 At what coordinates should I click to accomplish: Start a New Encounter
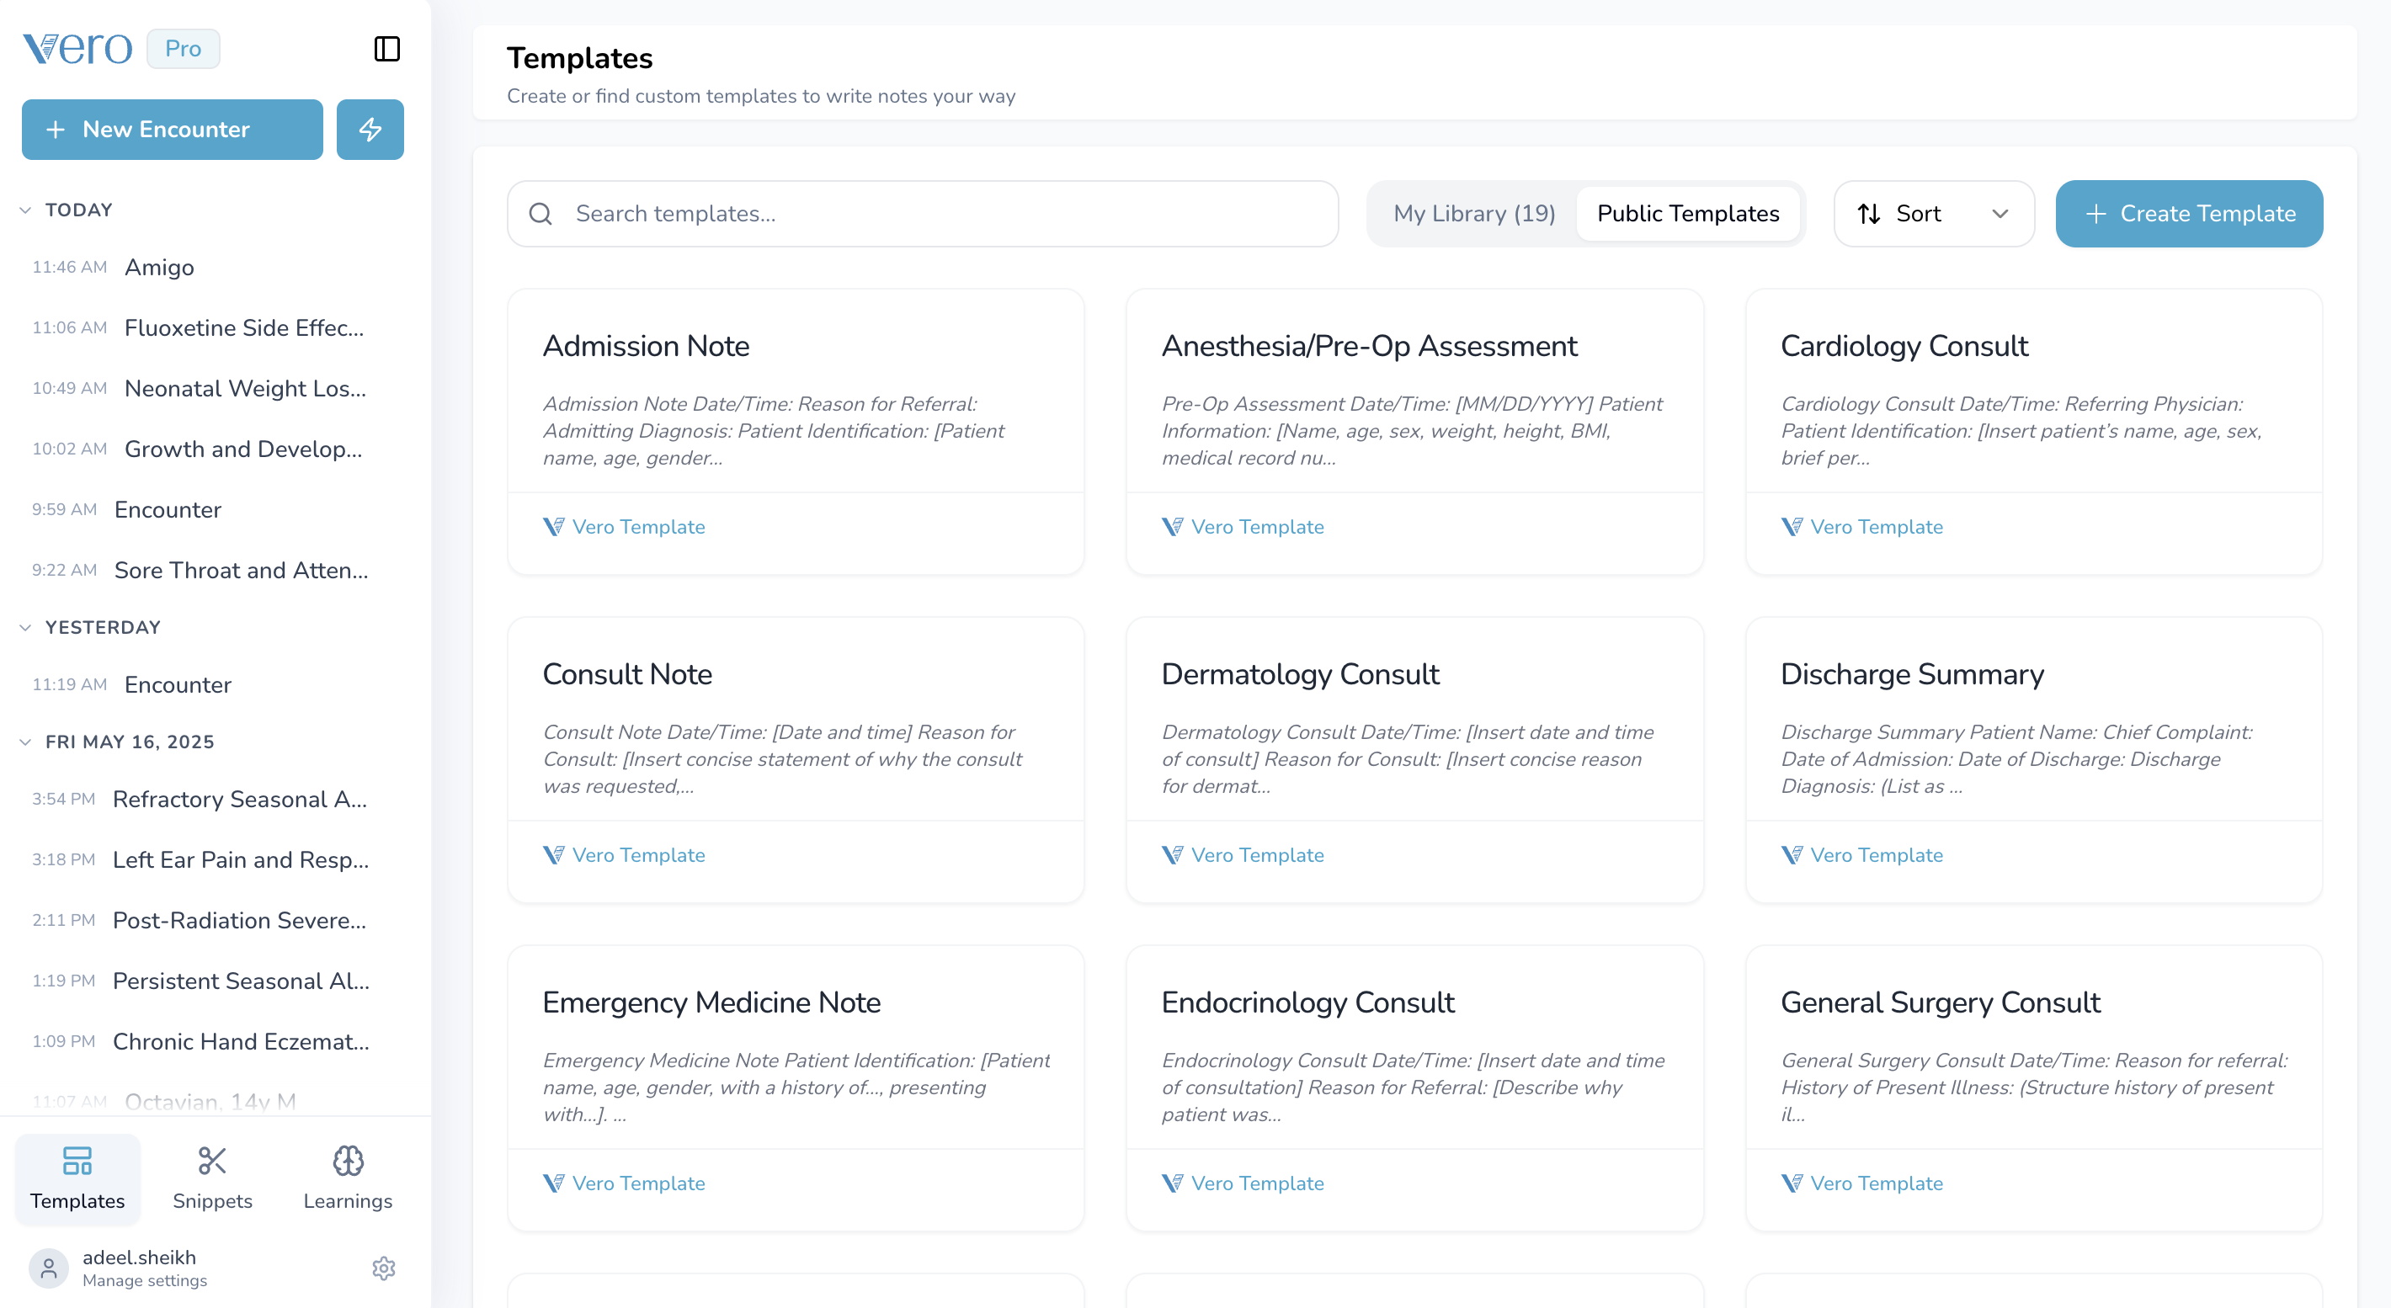(x=172, y=129)
